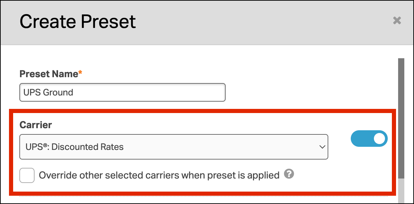Screen dimensions: 414x204
Task: Click the Carrier dropdown chevron arrow
Action: pyautogui.click(x=322, y=147)
